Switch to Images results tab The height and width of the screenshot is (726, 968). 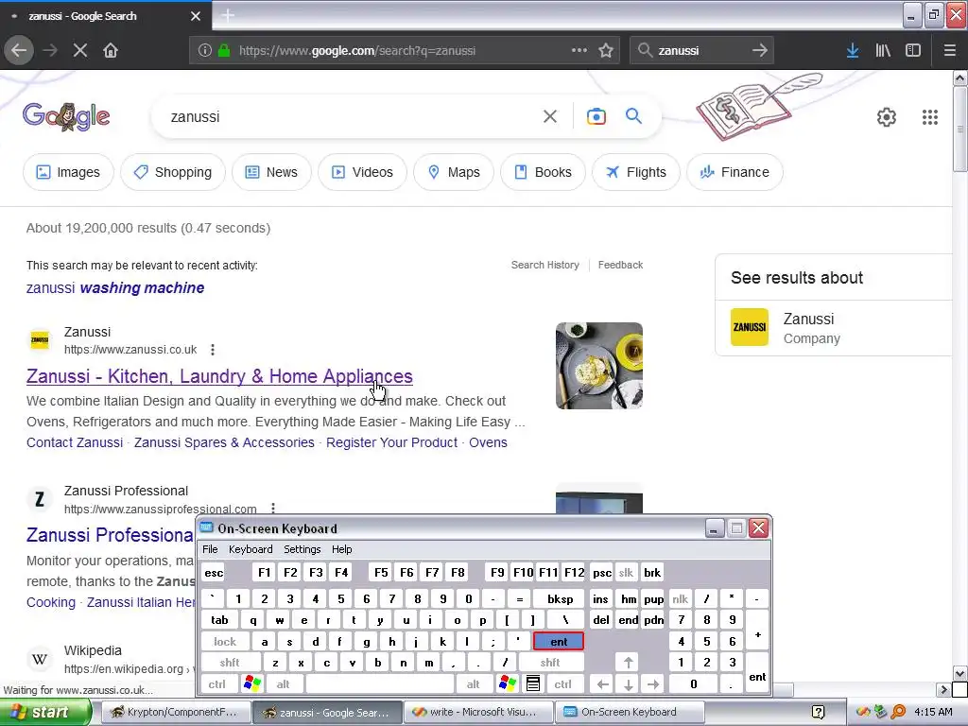tap(68, 172)
